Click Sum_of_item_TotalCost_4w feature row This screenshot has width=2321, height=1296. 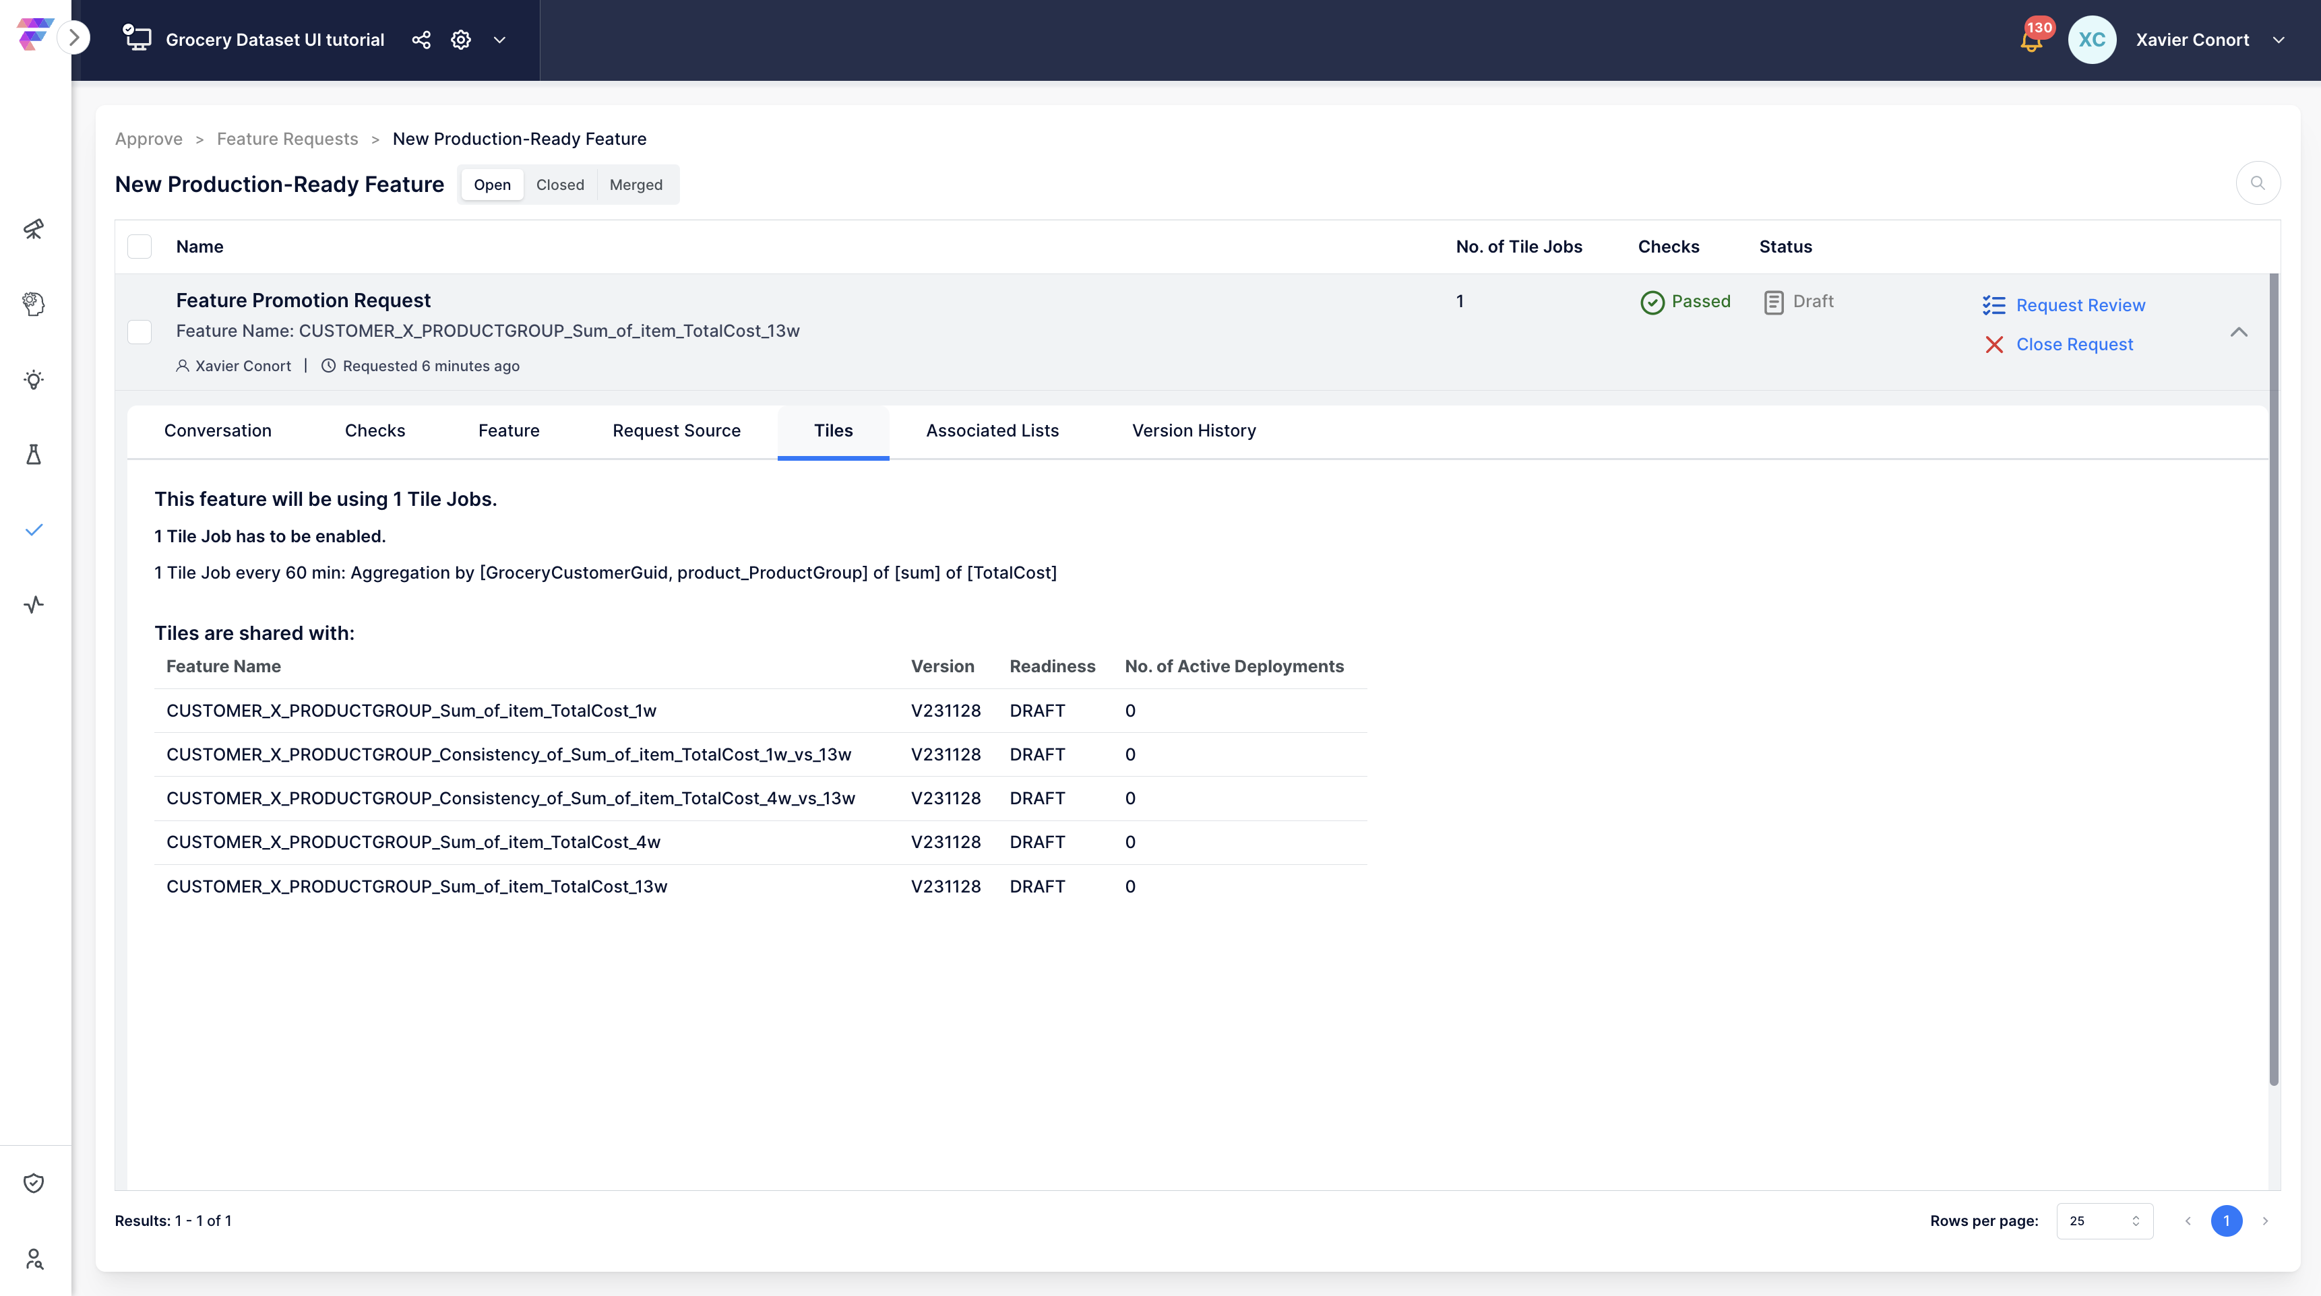(760, 842)
